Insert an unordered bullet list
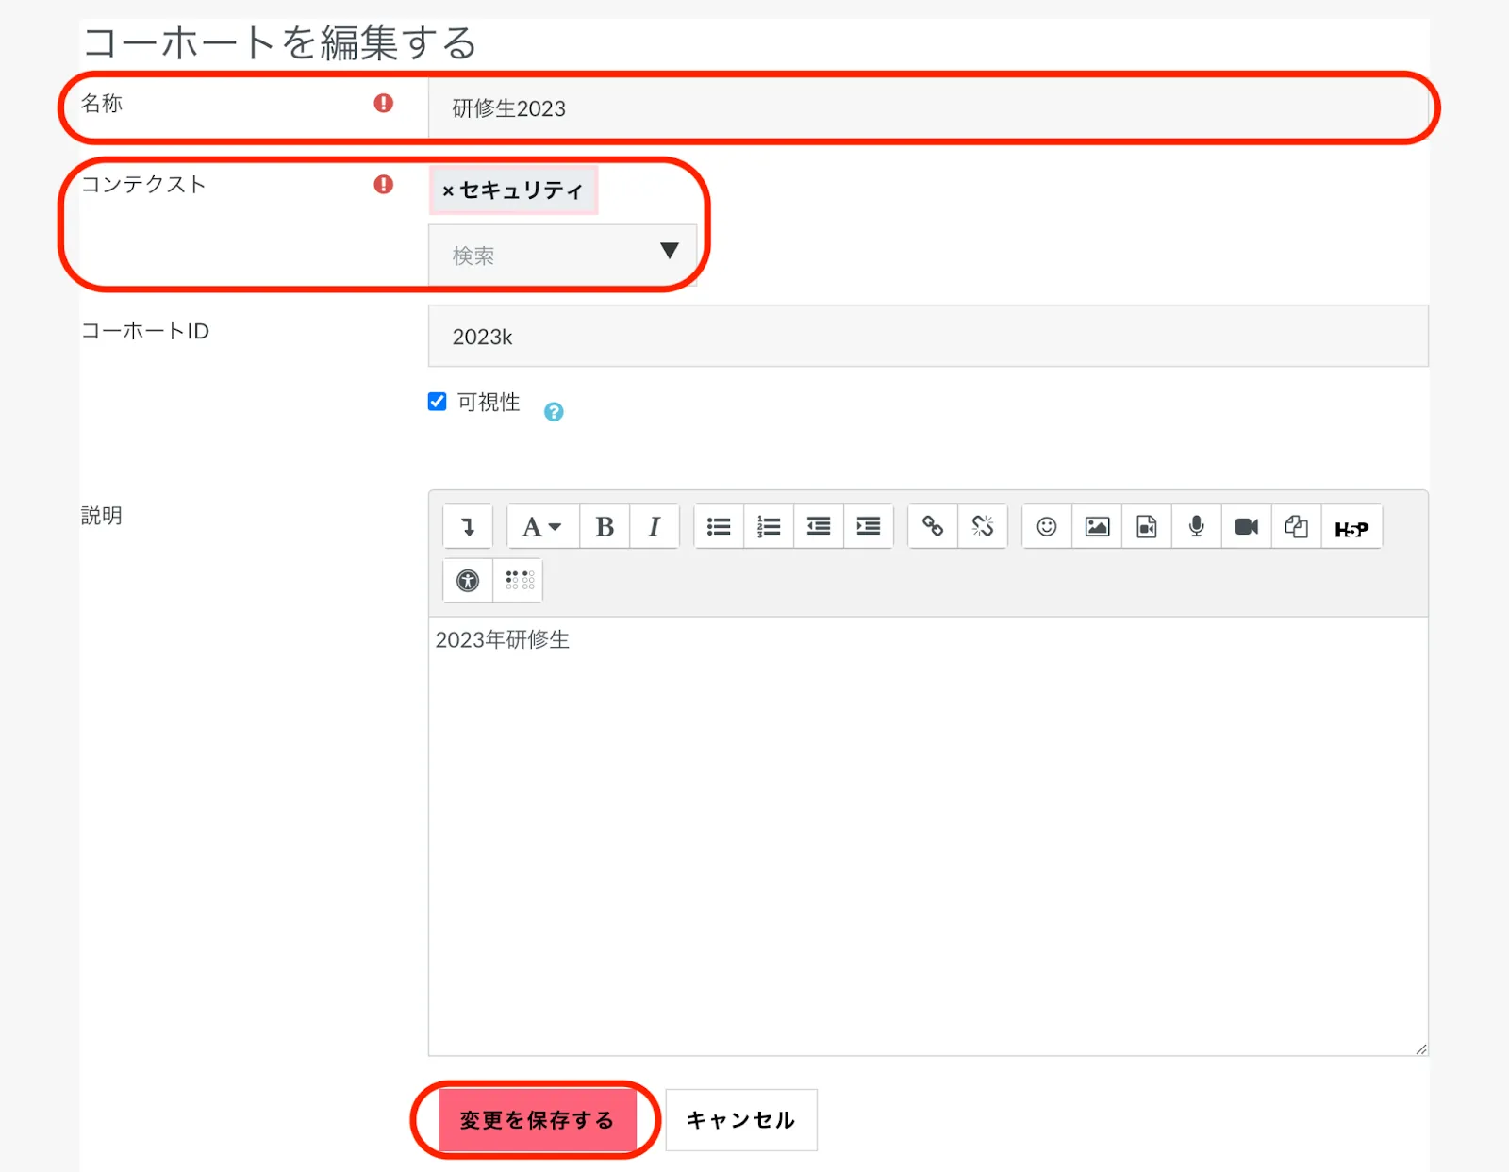This screenshot has height=1172, width=1509. pyautogui.click(x=719, y=527)
